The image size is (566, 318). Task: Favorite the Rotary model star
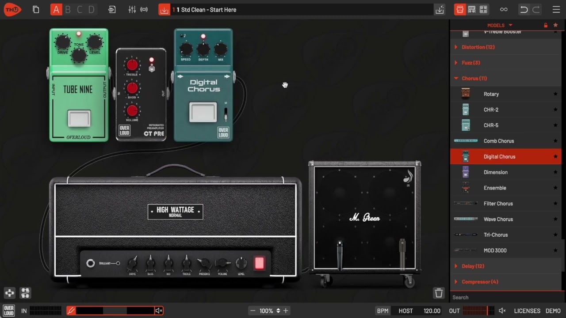tap(555, 94)
